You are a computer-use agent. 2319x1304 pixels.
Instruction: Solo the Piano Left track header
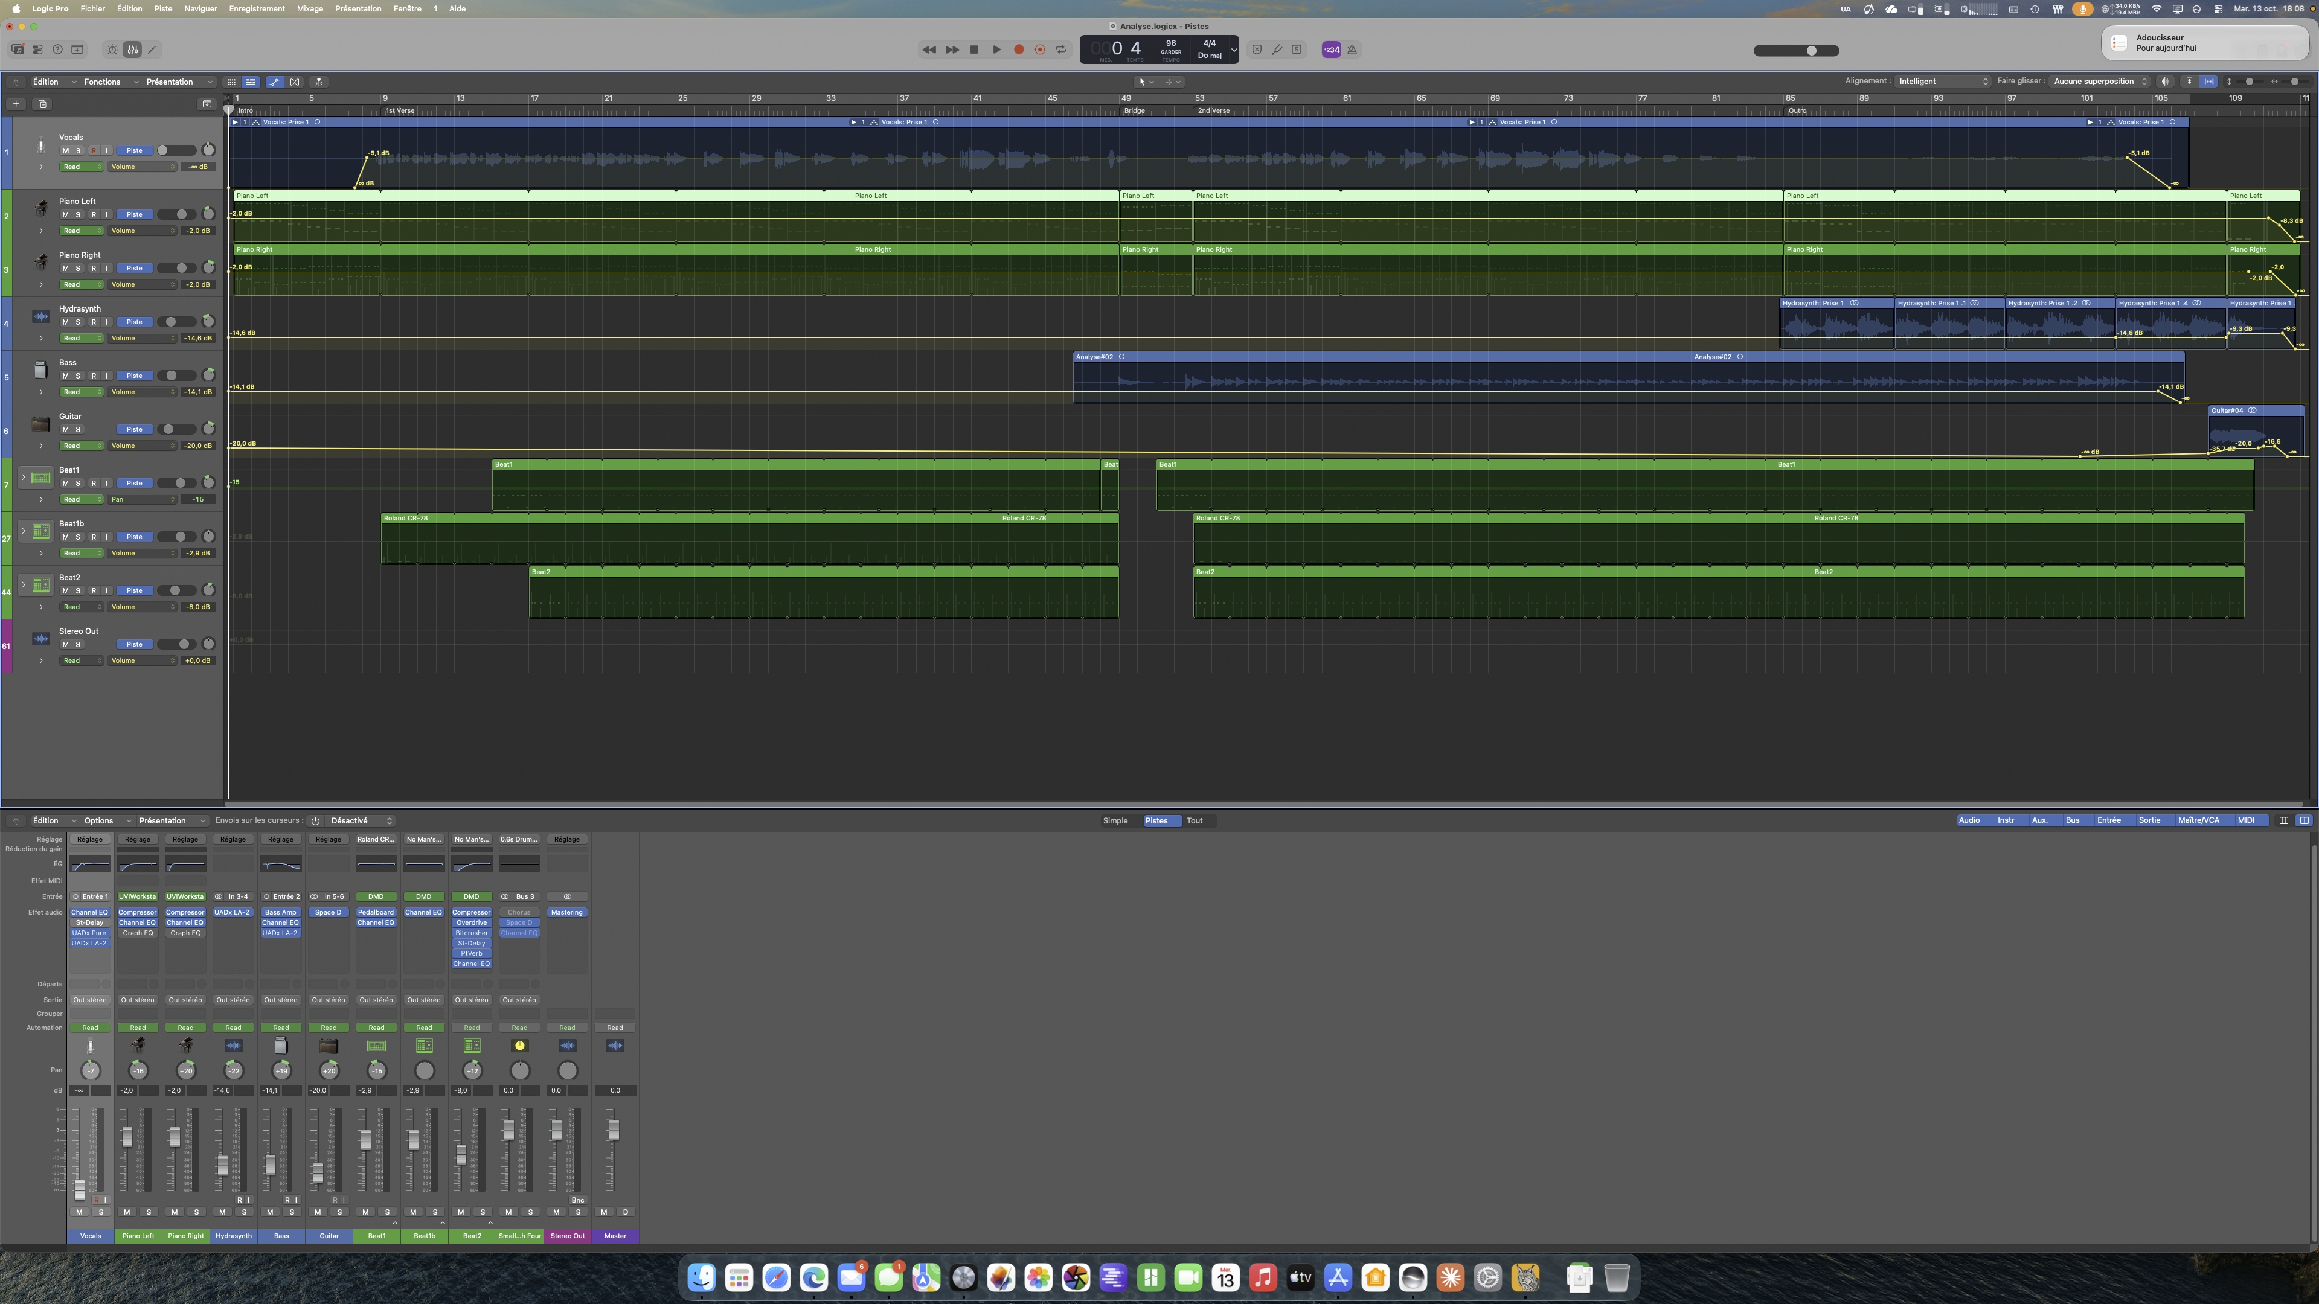pos(79,214)
